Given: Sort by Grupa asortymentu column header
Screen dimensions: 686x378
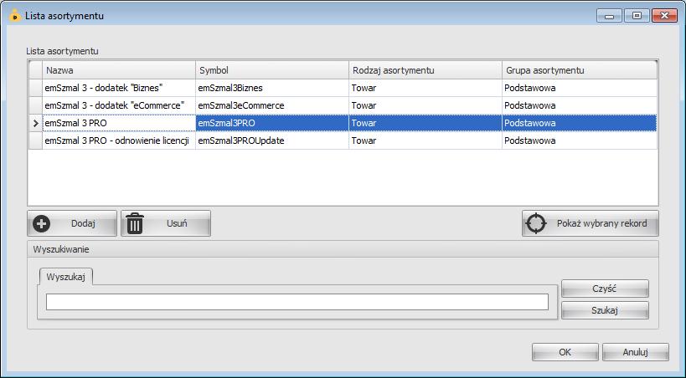Looking at the screenshot, I should [x=580, y=70].
